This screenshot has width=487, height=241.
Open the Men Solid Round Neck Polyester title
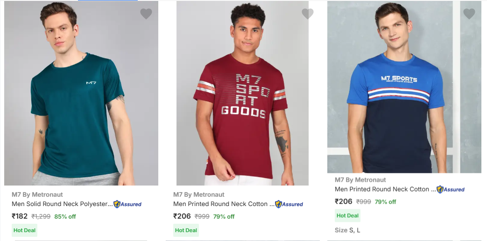[62, 204]
